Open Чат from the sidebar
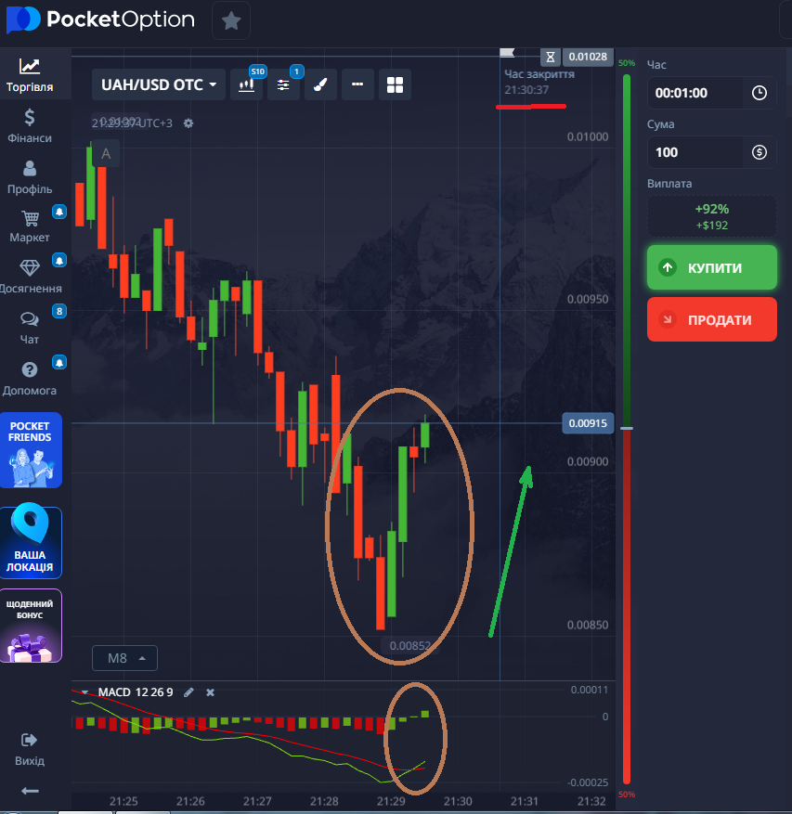This screenshot has width=792, height=814. pyautogui.click(x=30, y=328)
